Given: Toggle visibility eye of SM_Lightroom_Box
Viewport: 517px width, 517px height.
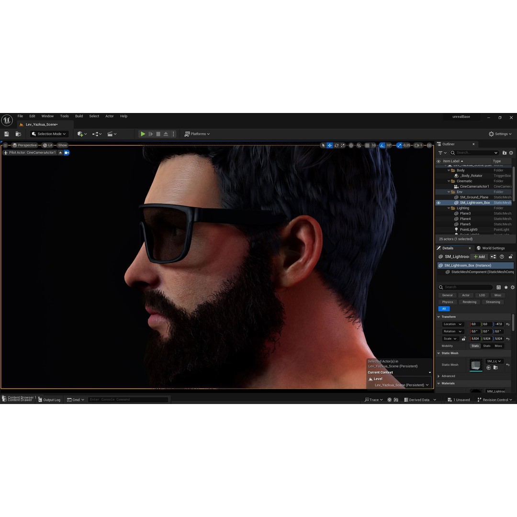Looking at the screenshot, I should pos(438,203).
